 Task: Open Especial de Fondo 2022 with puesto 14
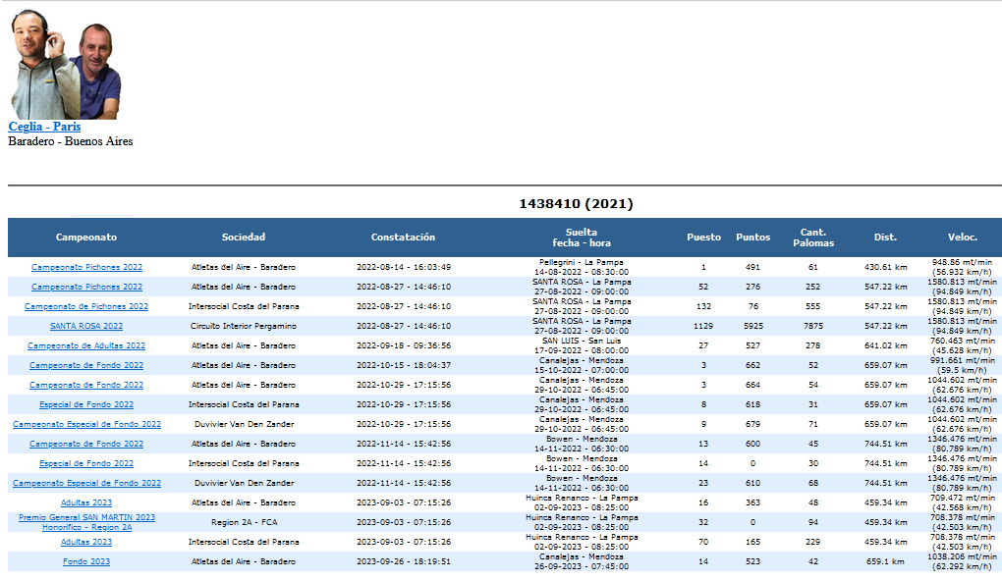86,463
